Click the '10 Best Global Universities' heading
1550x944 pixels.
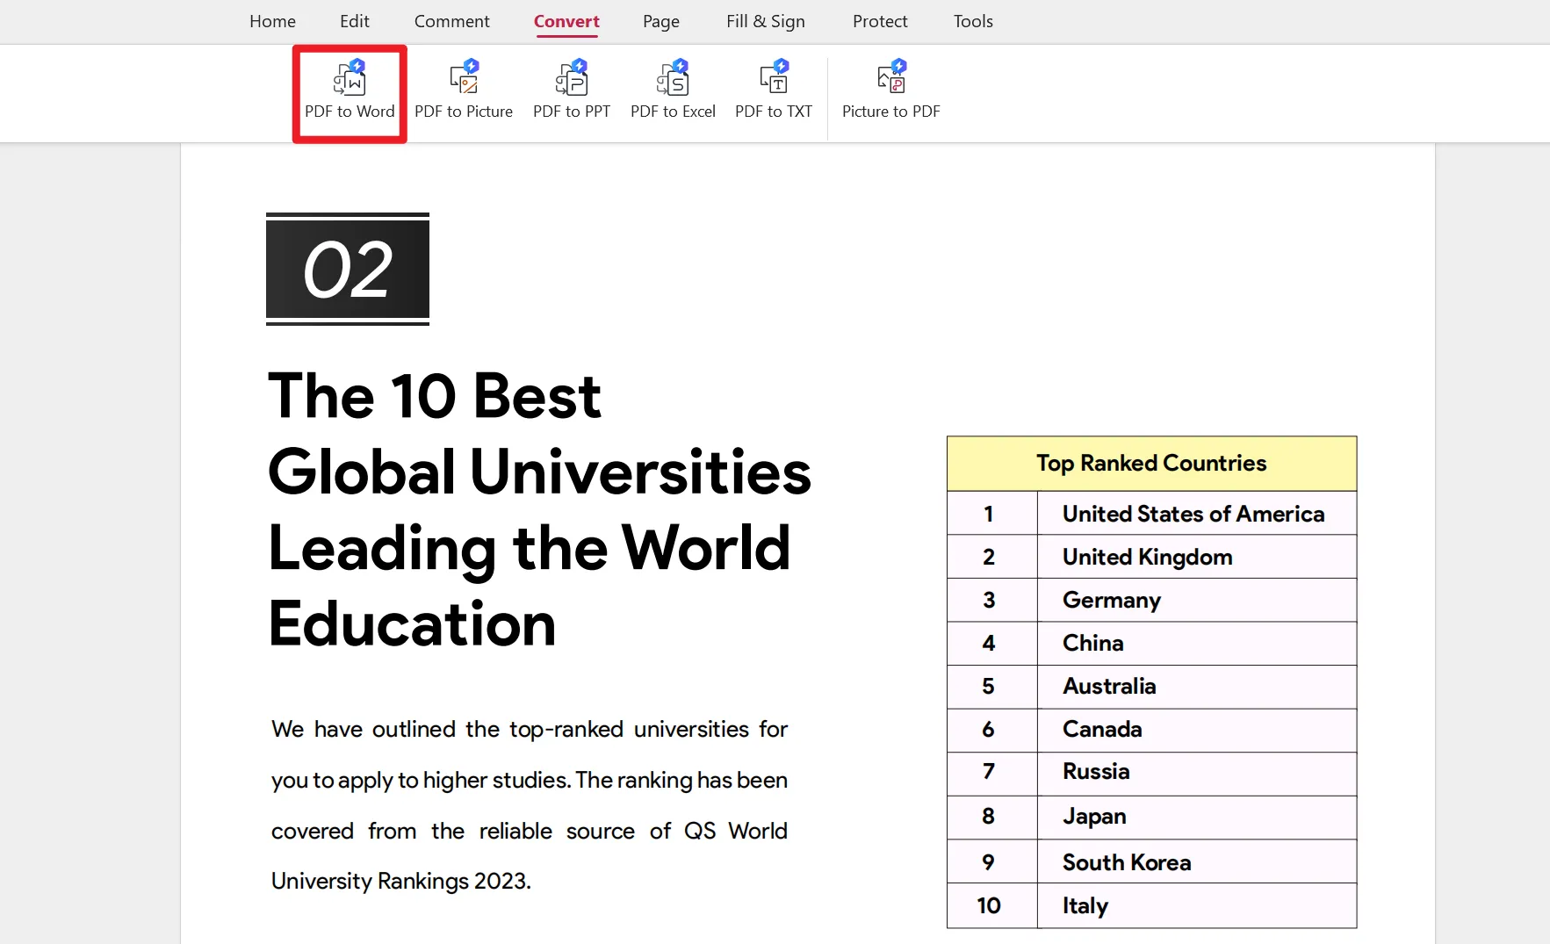tap(538, 509)
